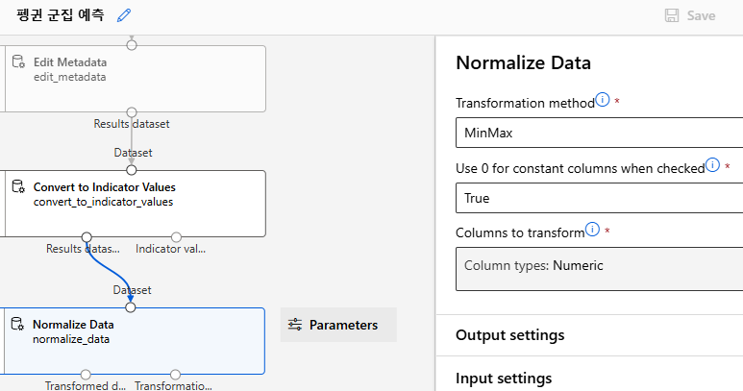Click the Convert to Indicator Values Results dataset output port
This screenshot has height=391, width=743.
click(87, 236)
